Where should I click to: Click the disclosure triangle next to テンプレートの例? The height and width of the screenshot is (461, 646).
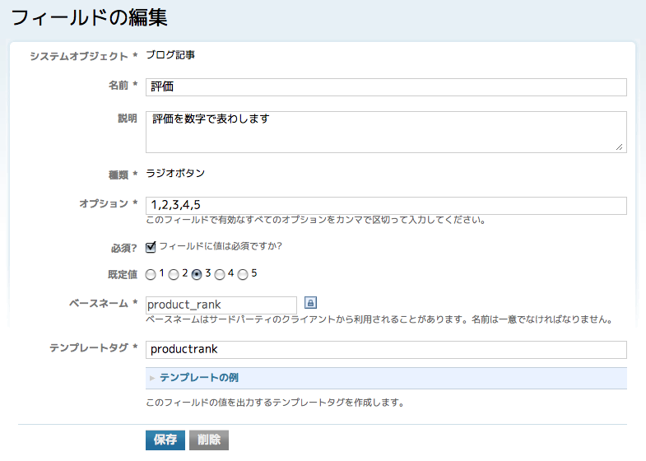pyautogui.click(x=152, y=378)
